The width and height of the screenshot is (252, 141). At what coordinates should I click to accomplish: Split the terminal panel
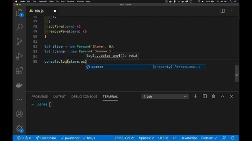pyautogui.click(x=205, y=96)
